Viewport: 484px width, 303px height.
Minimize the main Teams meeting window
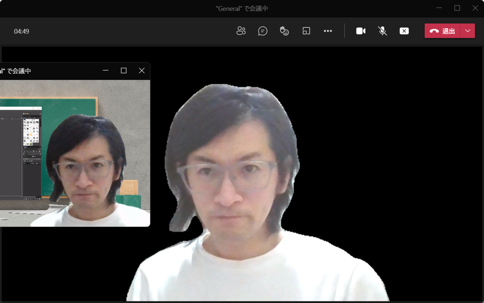click(x=439, y=8)
